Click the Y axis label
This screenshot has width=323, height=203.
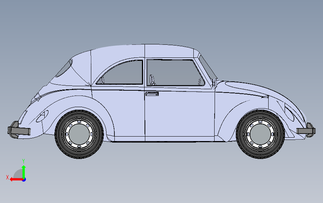[x=23, y=161]
